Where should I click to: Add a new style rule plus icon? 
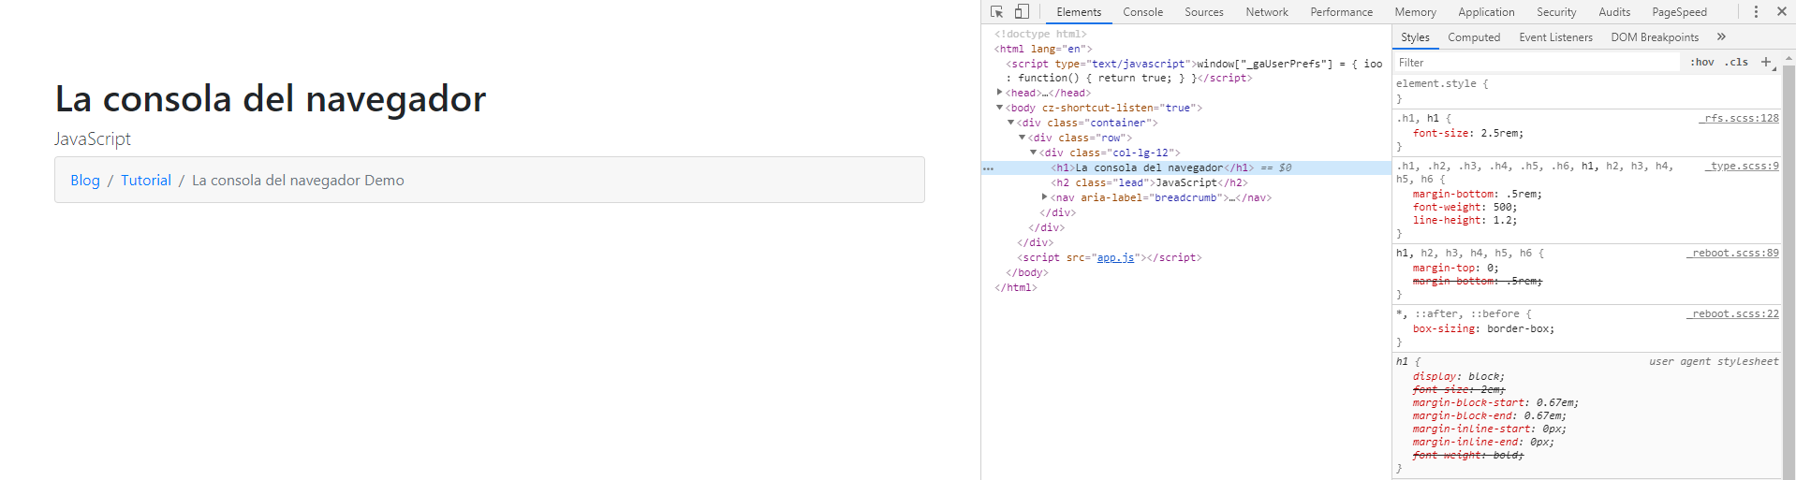(1766, 62)
